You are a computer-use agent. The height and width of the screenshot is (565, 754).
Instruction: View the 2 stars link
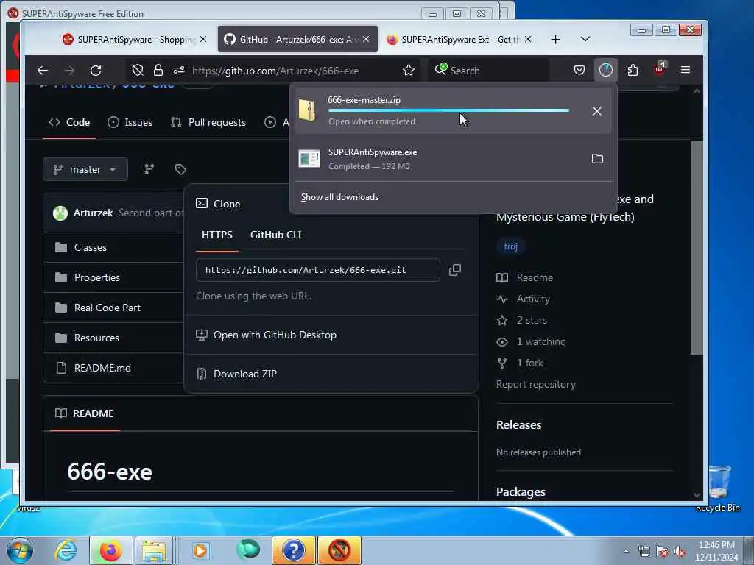(532, 321)
